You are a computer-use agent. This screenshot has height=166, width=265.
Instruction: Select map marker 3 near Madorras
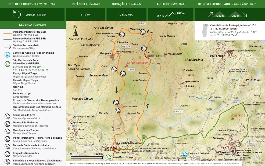[x=143, y=32]
